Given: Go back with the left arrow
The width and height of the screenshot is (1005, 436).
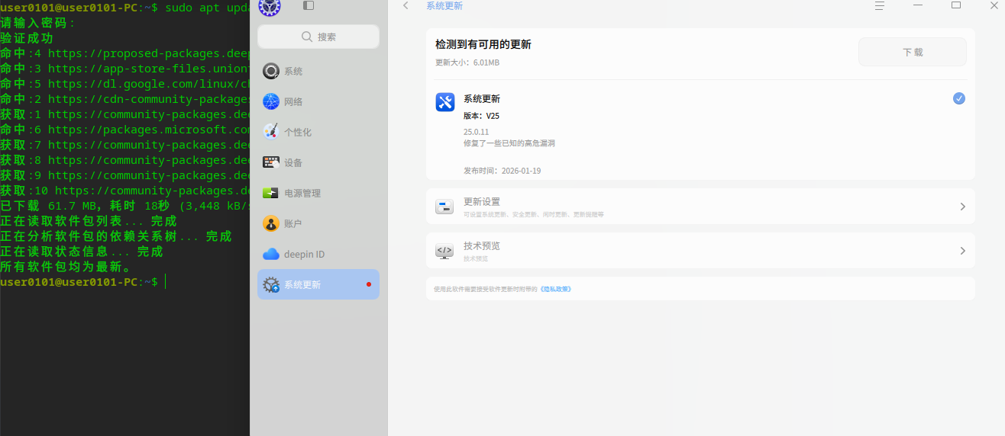Looking at the screenshot, I should 406,5.
